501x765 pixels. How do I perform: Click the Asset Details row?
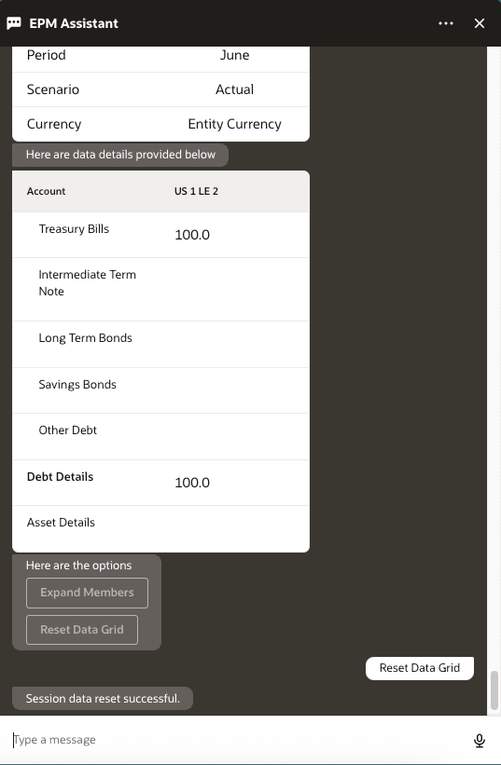coord(160,529)
